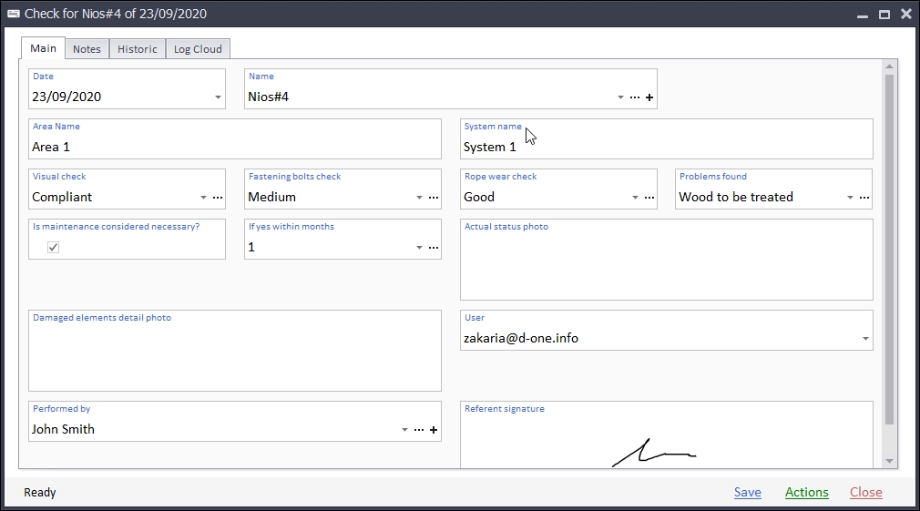Open the Log Cloud tab
This screenshot has height=511, width=920.
198,49
